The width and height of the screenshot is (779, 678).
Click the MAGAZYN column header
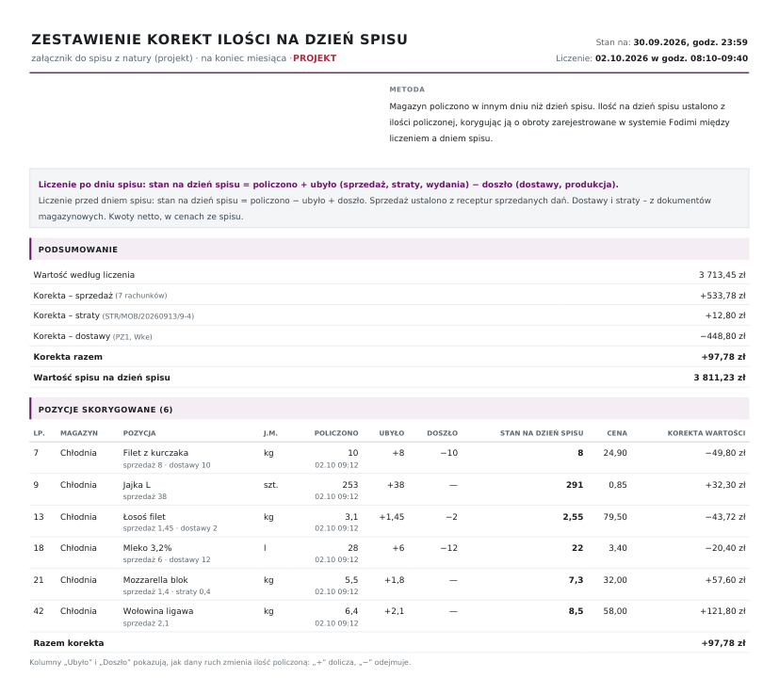tap(79, 433)
